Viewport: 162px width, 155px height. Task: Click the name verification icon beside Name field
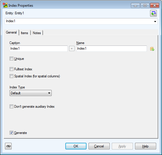click(x=152, y=49)
